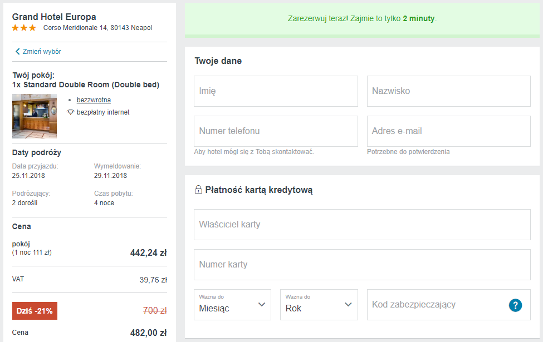Click the wifi icon next to bezpłatny internet
The height and width of the screenshot is (342, 543).
[x=71, y=112]
